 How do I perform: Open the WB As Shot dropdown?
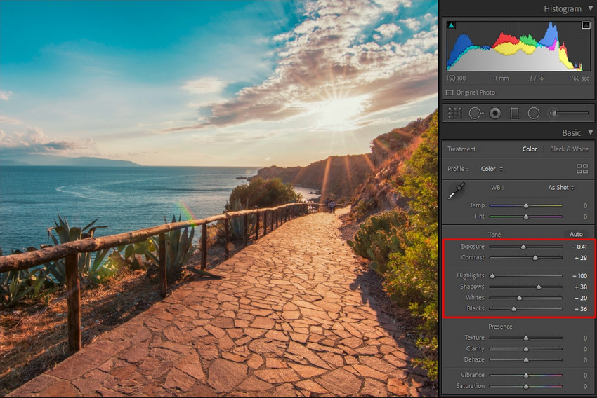tap(561, 188)
